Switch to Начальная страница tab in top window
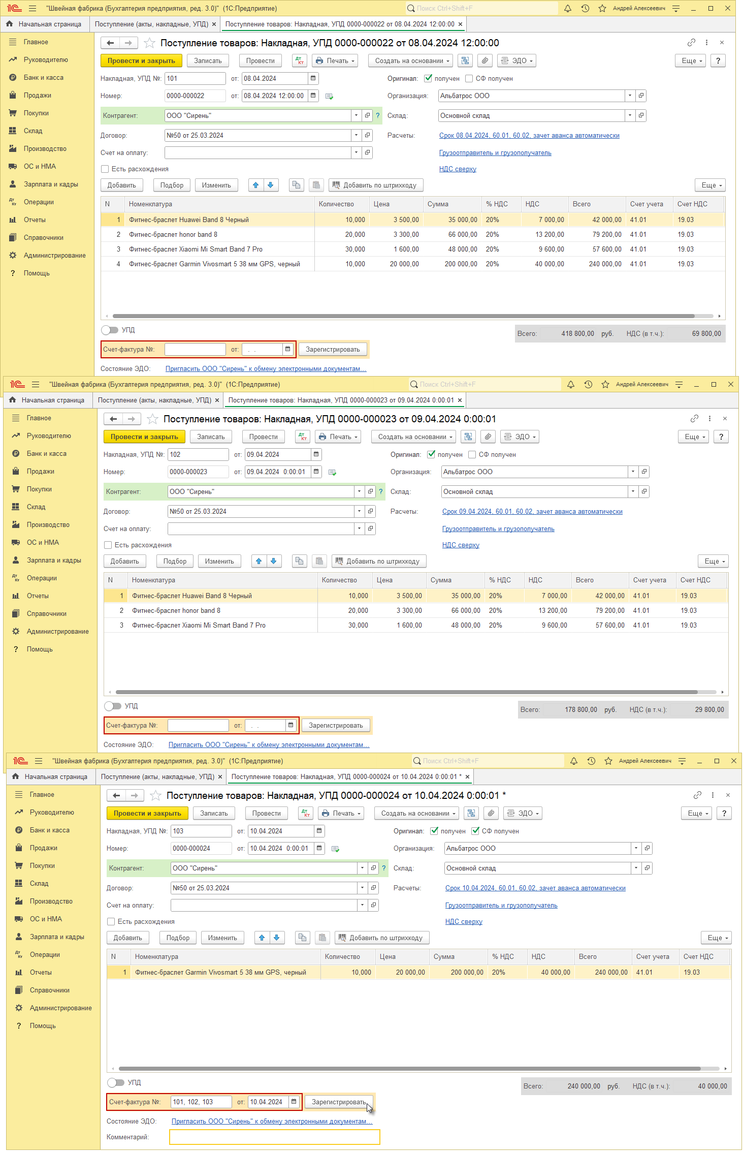The width and height of the screenshot is (743, 1151). tap(44, 24)
